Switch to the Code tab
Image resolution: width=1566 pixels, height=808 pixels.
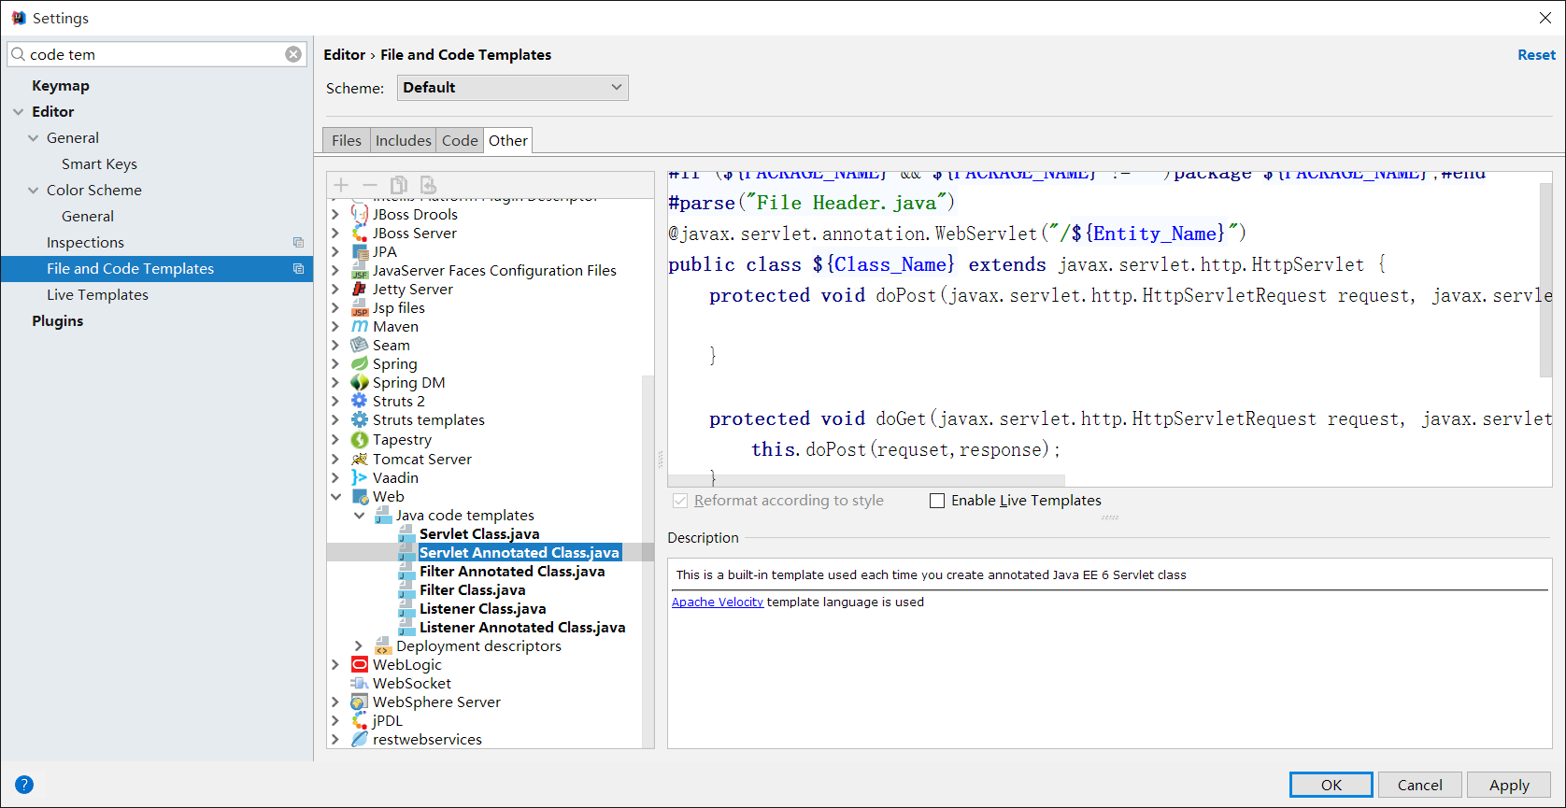click(460, 140)
